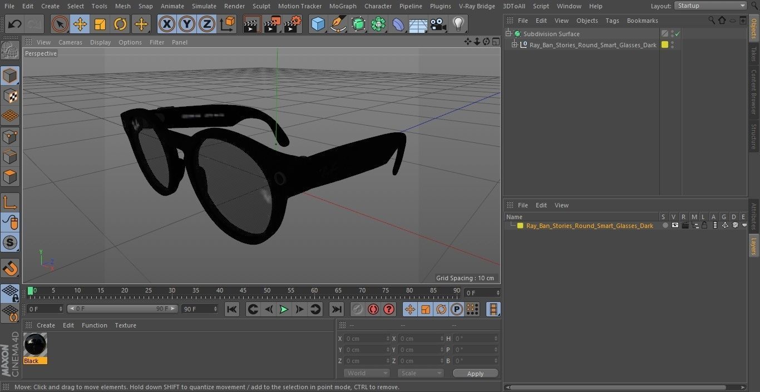The height and width of the screenshot is (392, 760).
Task: Toggle Subdivision Surface enabled checkmark
Action: [677, 34]
